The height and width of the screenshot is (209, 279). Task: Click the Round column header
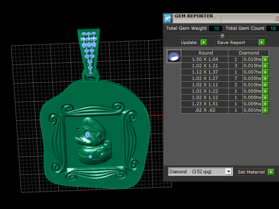click(x=205, y=53)
